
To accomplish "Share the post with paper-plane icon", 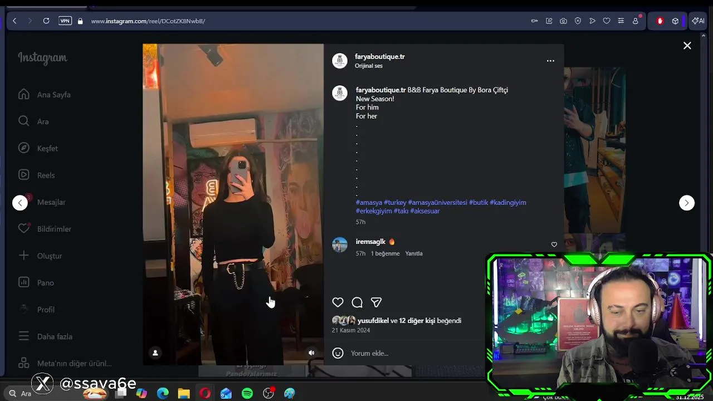I will tap(376, 302).
